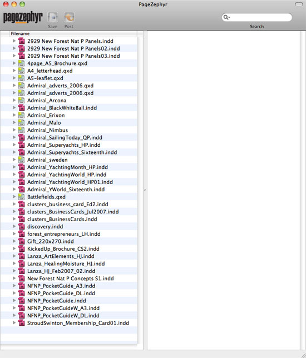
Task: Select the discovery.indd filename
Action: (x=45, y=226)
